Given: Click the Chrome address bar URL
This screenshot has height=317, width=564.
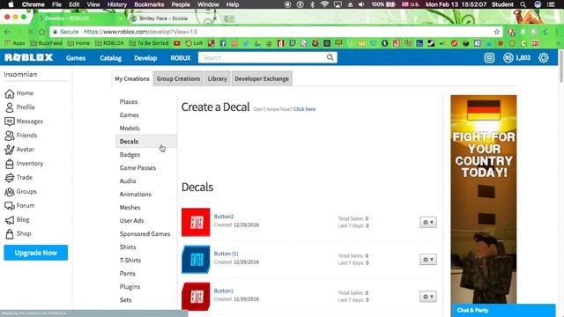Looking at the screenshot, I should pyautogui.click(x=140, y=32).
